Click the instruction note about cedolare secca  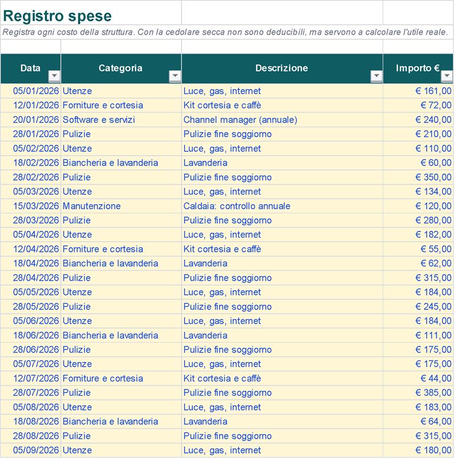coord(225,32)
